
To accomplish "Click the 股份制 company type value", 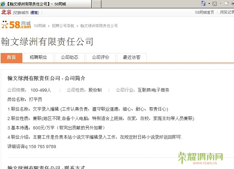I will pyautogui.click(x=95, y=90).
